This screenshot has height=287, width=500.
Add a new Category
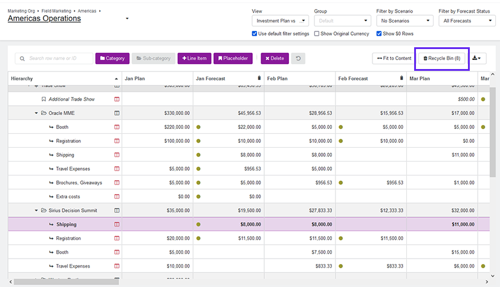pyautogui.click(x=112, y=58)
